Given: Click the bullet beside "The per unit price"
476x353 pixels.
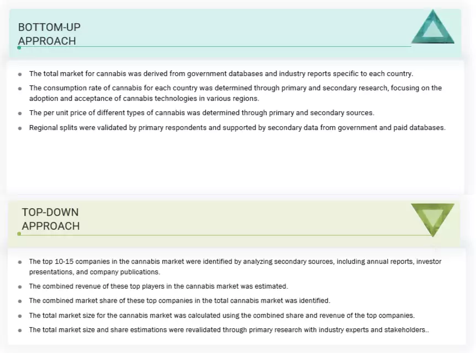Looking at the screenshot, I should pos(20,113).
